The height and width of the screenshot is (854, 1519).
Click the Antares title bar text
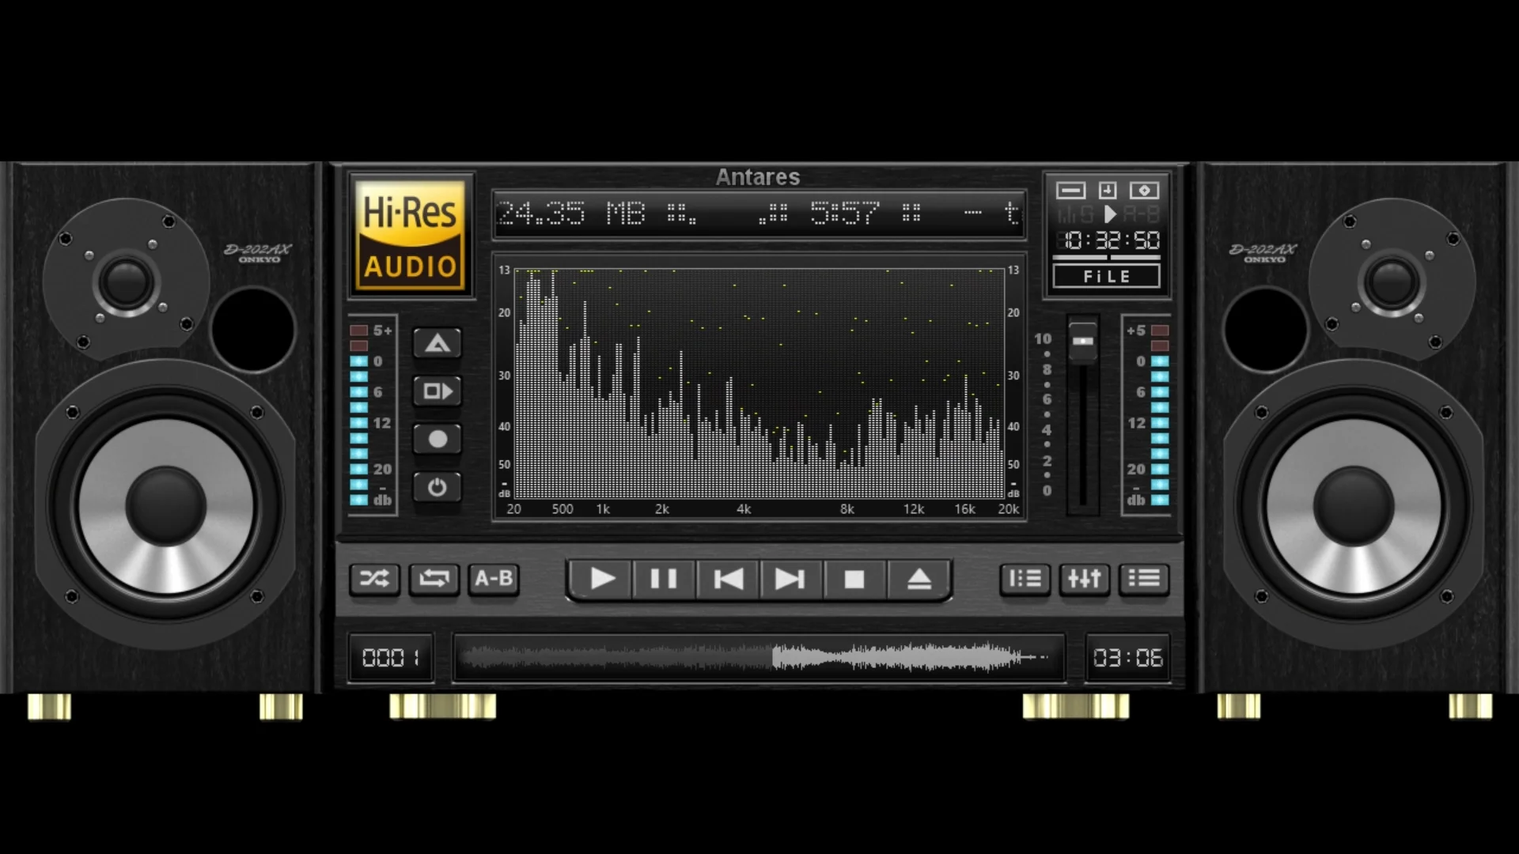756,176
